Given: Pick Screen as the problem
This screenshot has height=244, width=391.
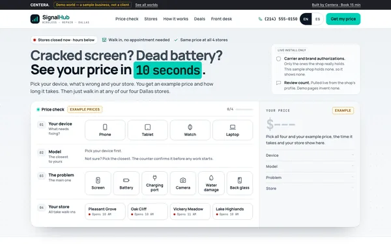Looking at the screenshot, I should point(98,183).
